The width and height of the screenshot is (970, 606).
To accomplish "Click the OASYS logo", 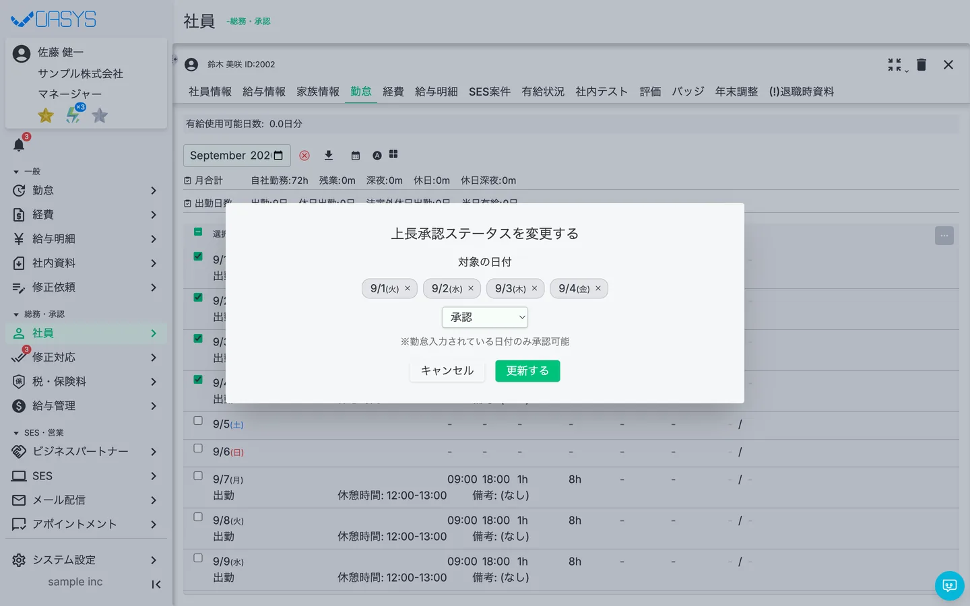I will [54, 19].
